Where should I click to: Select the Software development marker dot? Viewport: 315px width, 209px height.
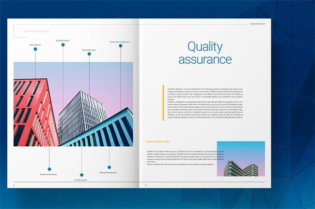pos(109,167)
